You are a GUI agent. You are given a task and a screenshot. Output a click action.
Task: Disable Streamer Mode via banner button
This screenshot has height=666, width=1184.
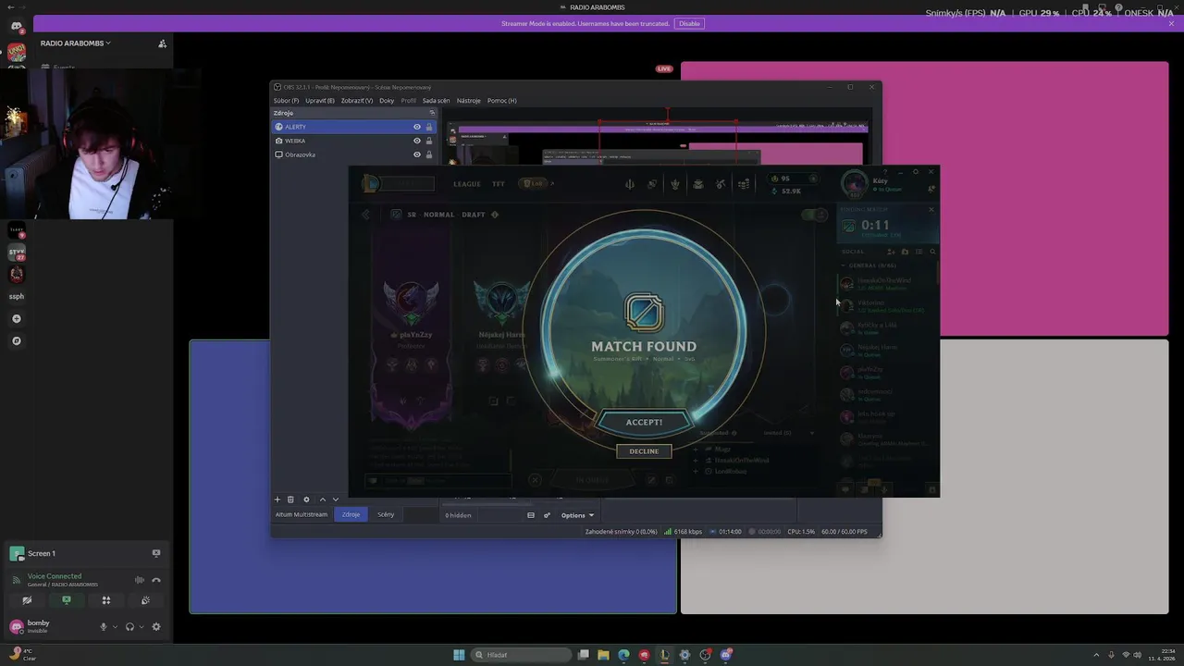(689, 23)
